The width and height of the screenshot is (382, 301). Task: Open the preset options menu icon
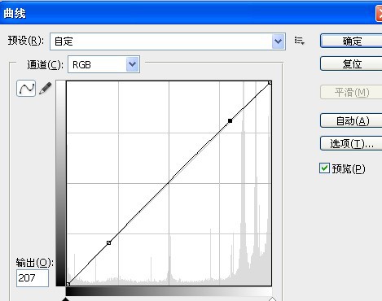pyautogui.click(x=300, y=41)
